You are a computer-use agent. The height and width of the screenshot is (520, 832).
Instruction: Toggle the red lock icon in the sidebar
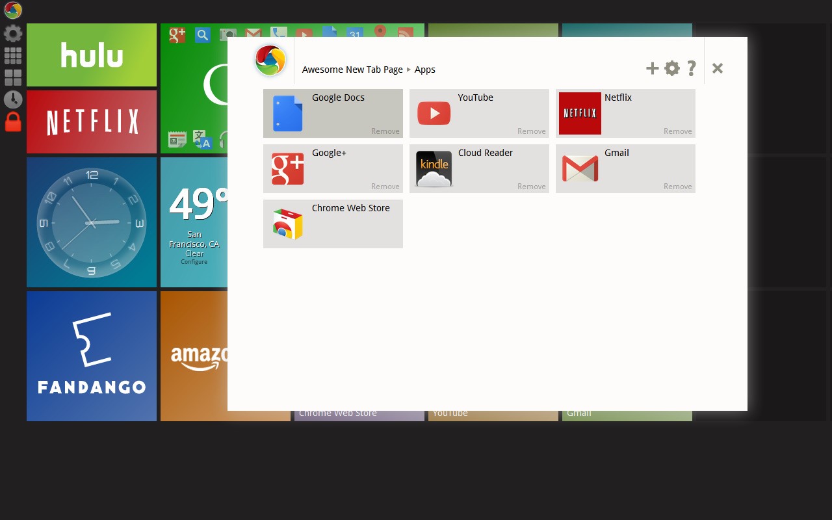[13, 122]
